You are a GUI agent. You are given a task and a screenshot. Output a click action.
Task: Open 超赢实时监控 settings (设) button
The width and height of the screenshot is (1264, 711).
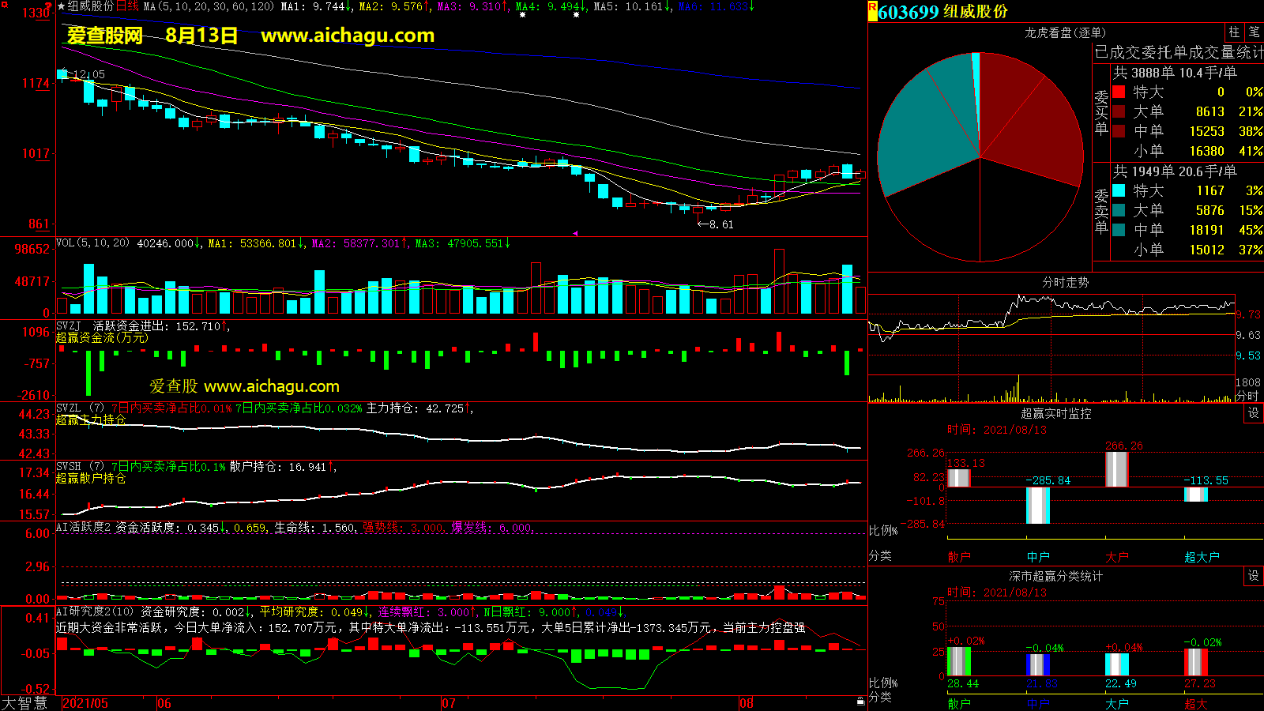tap(1254, 413)
